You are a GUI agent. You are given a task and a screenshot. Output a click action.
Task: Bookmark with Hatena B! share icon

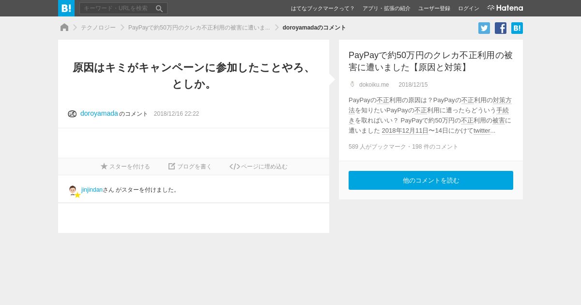click(x=517, y=28)
